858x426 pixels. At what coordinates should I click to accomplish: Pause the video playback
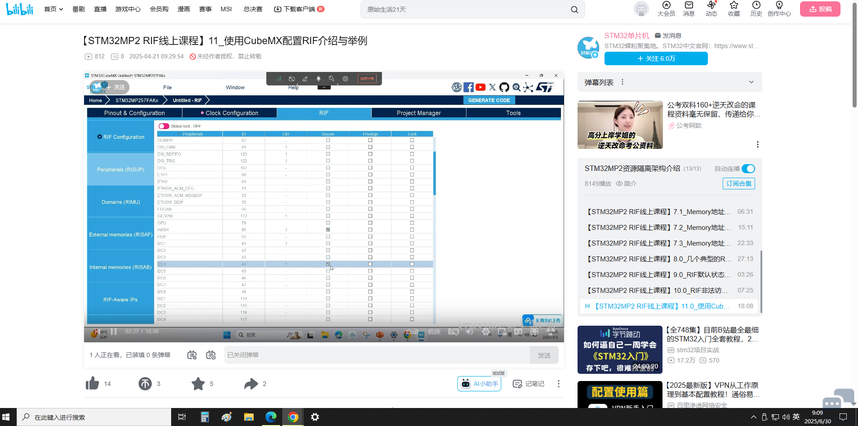[114, 332]
